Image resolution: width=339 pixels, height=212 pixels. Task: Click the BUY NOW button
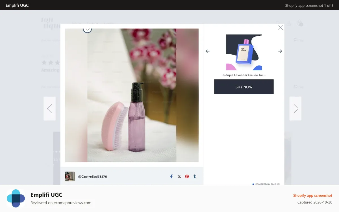pyautogui.click(x=244, y=87)
